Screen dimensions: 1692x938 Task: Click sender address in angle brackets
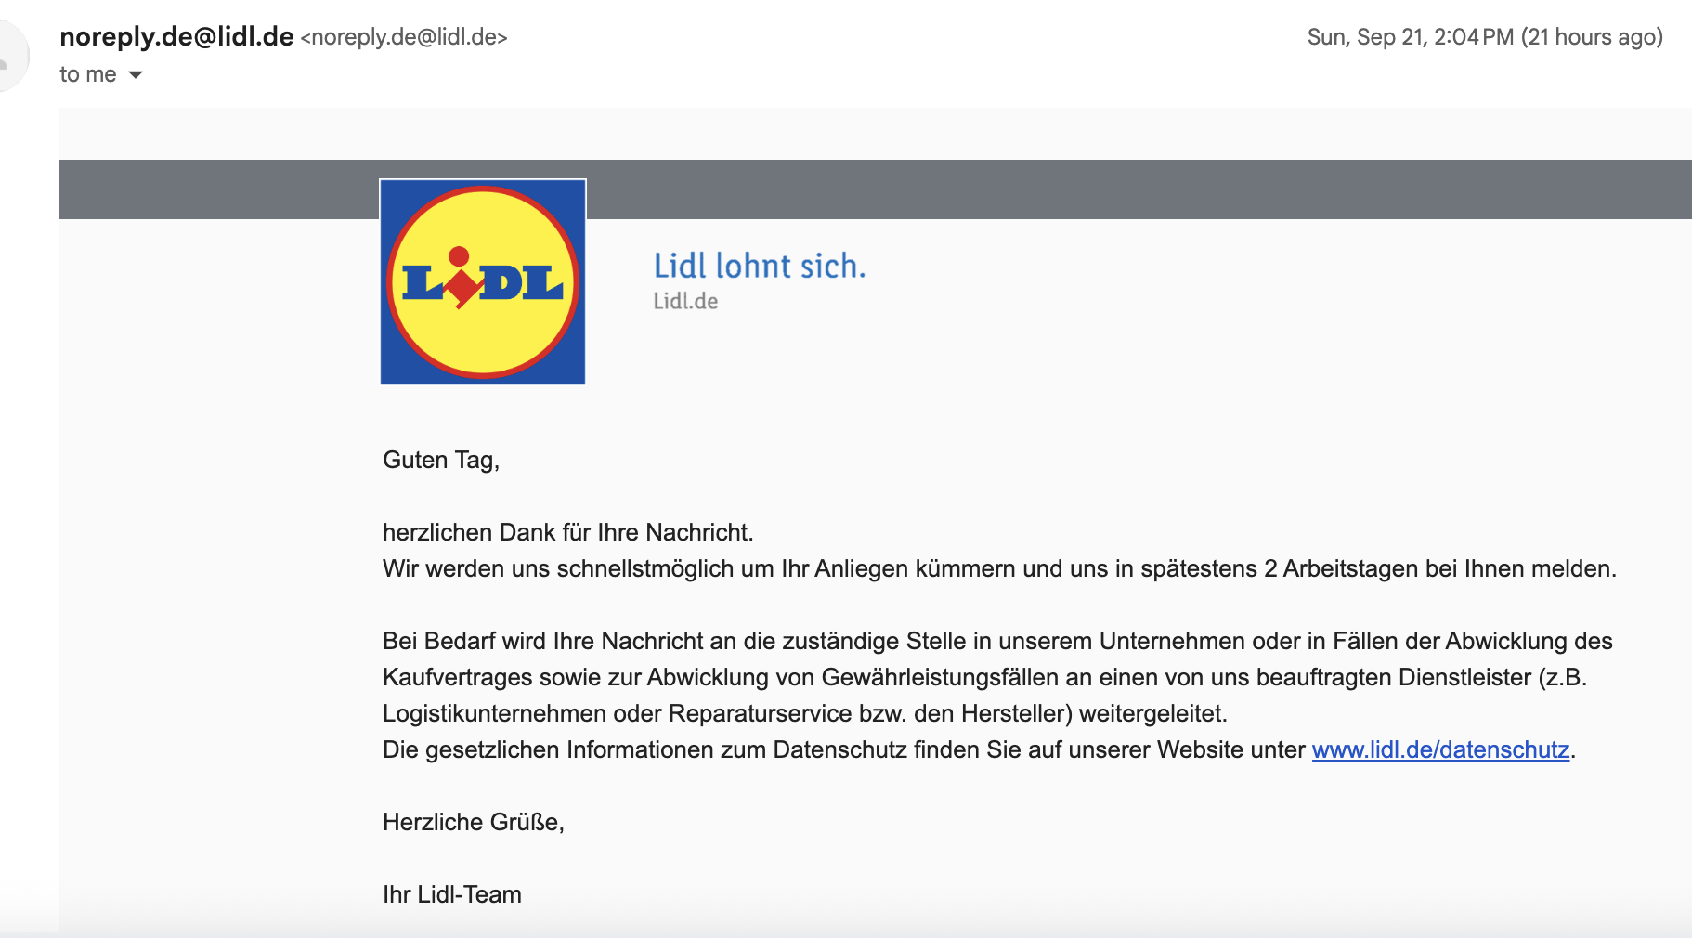[404, 37]
